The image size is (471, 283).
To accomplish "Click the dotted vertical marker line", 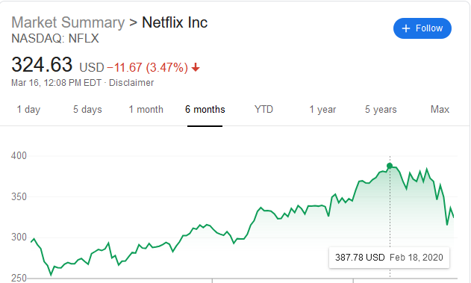I will pos(390,217).
